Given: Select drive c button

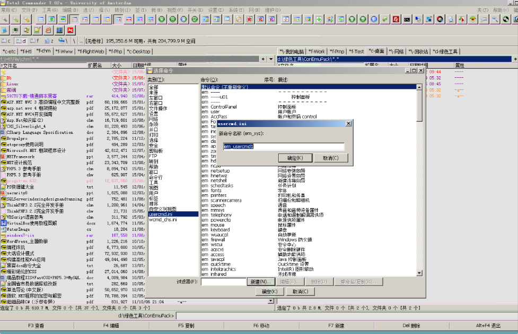Looking at the screenshot, I should click(x=6, y=41).
